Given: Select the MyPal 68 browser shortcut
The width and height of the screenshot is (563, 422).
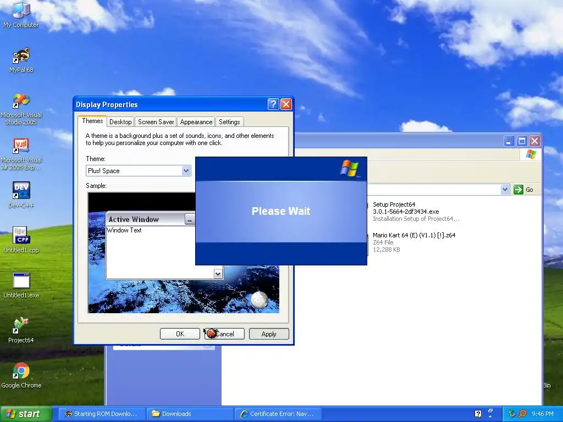Looking at the screenshot, I should point(21,60).
